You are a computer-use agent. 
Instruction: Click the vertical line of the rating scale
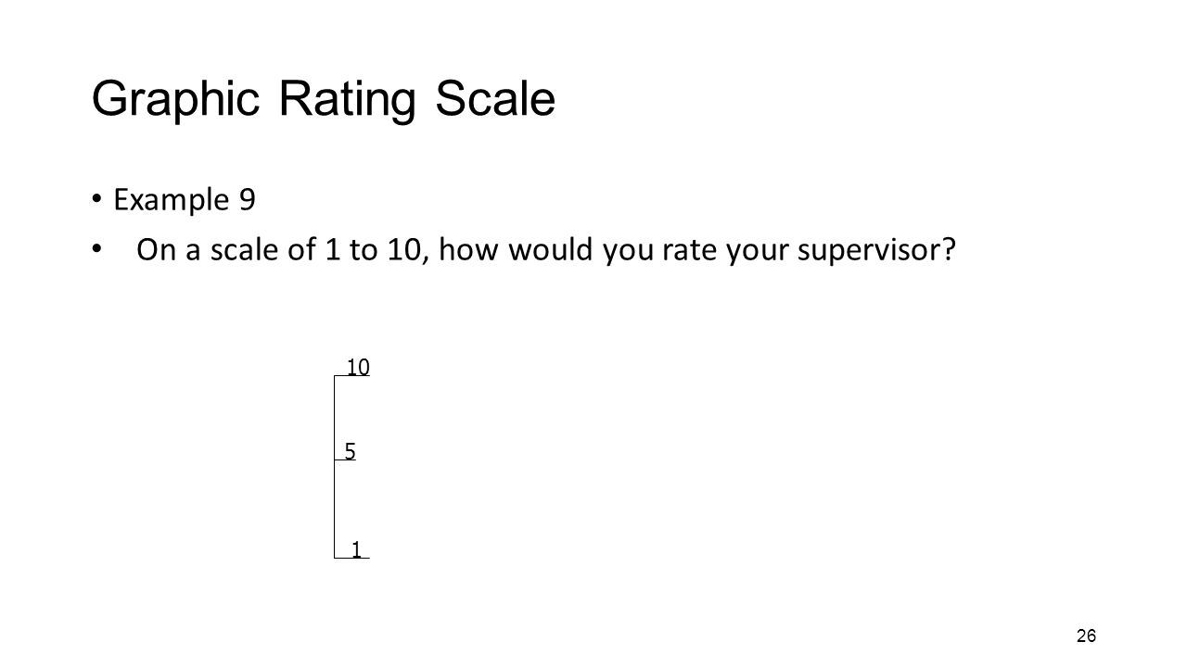335,467
